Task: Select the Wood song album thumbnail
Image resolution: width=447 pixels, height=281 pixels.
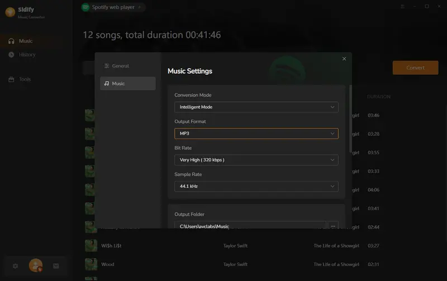Action: 91,264
